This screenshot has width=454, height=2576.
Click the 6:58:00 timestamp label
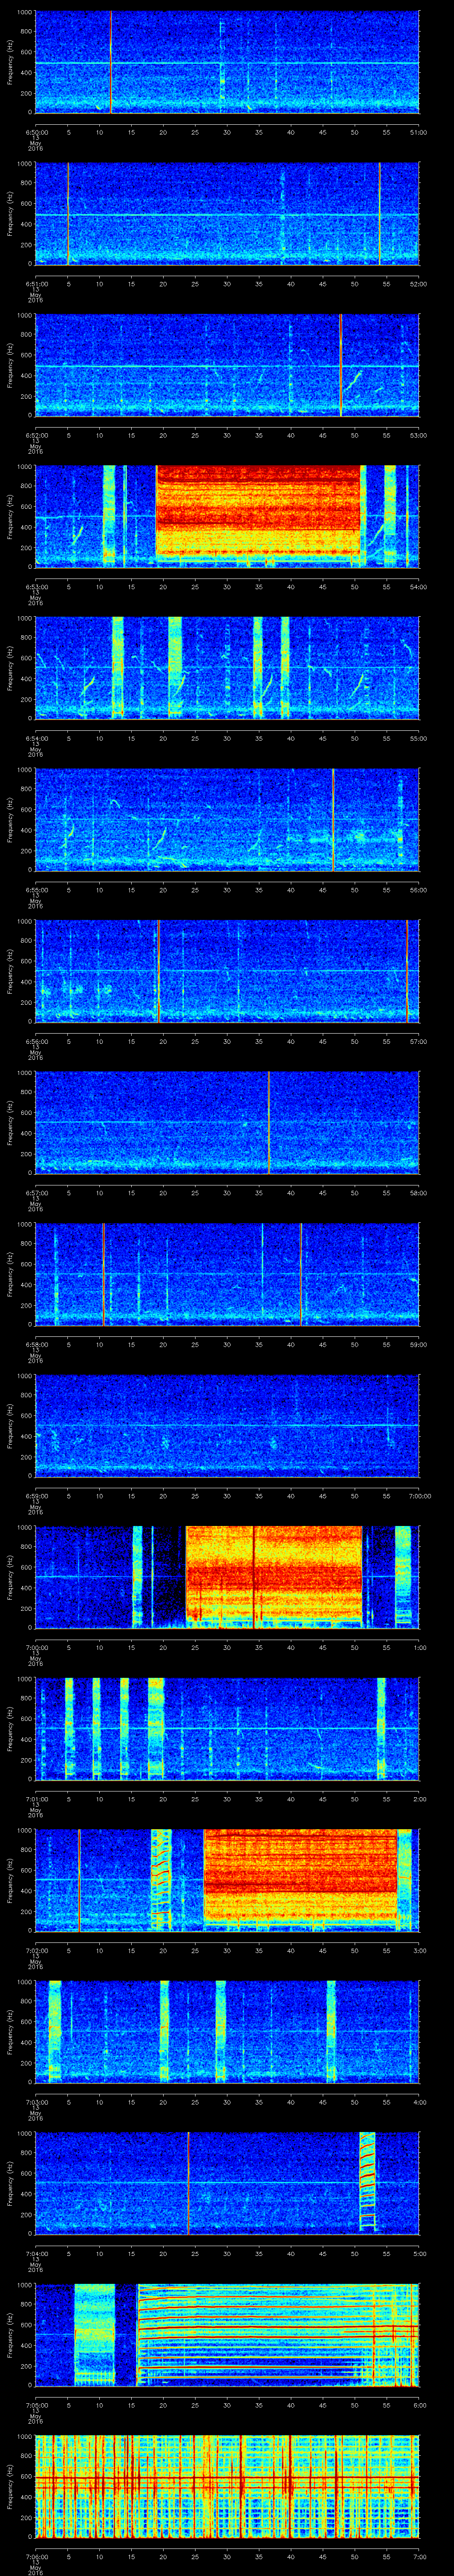[x=36, y=1344]
